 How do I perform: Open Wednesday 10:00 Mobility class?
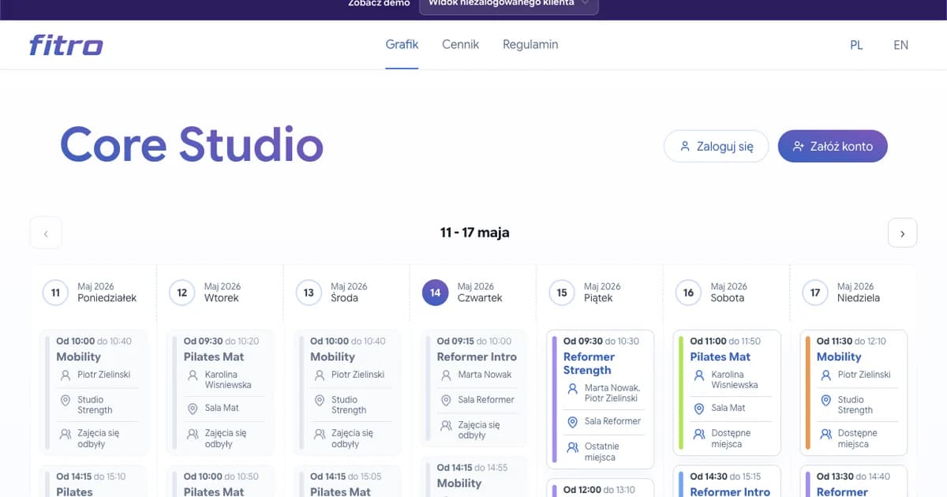[x=347, y=393]
